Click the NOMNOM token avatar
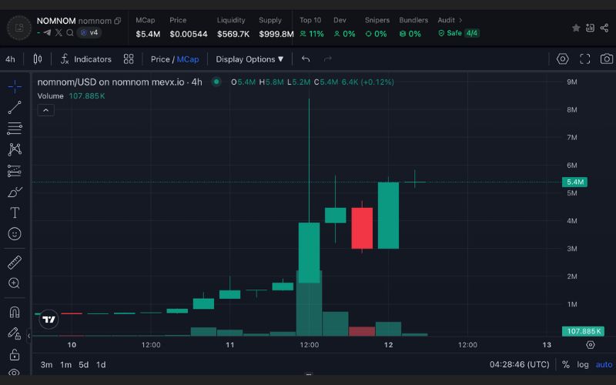 click(18, 28)
